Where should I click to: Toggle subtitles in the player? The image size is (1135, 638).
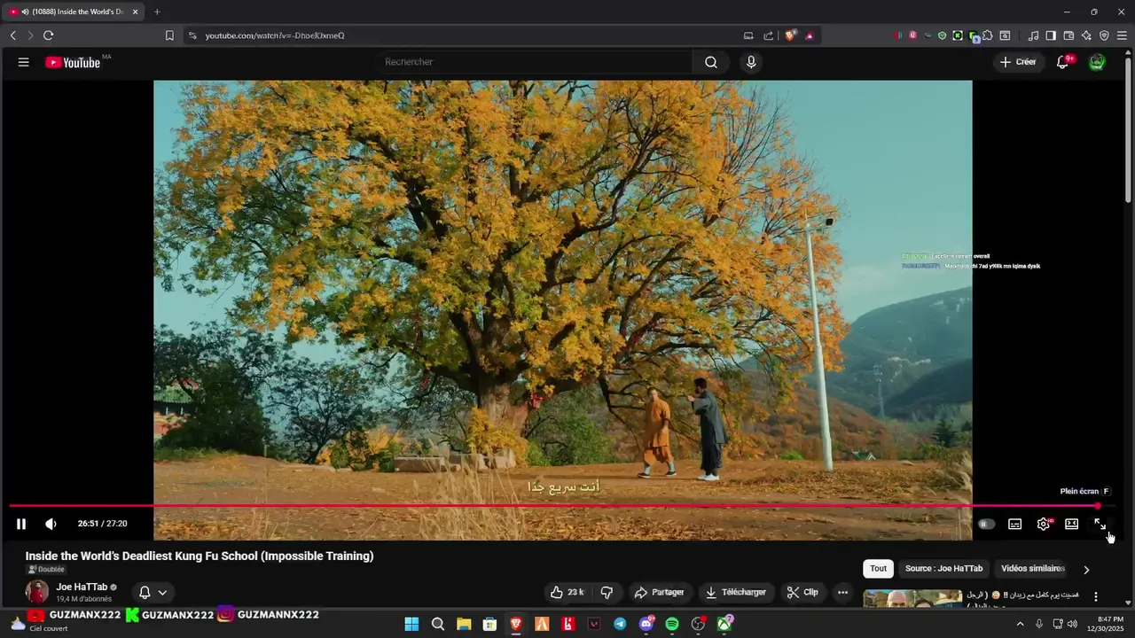(x=1014, y=524)
